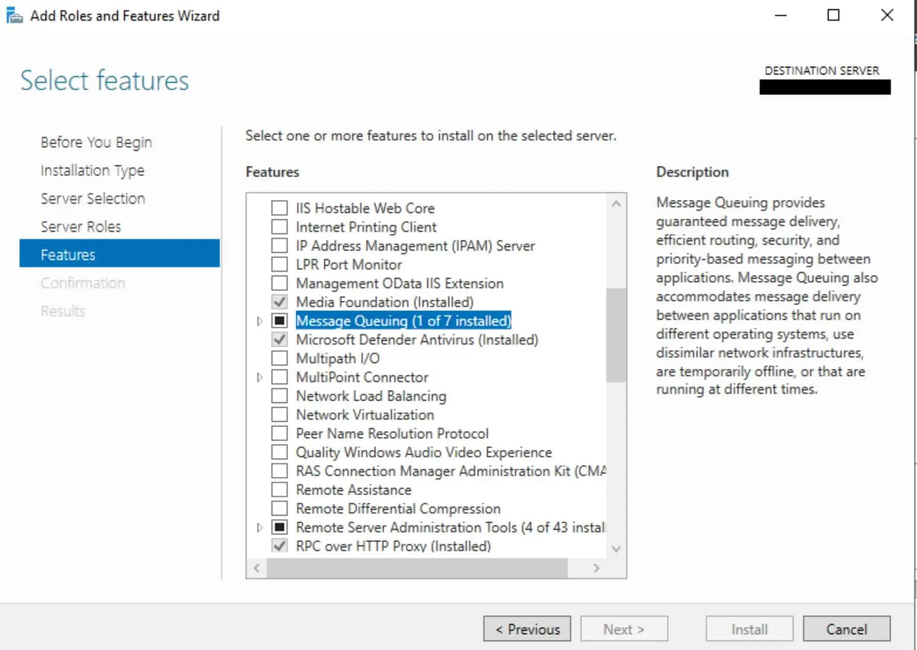Viewport: 917px width, 650px height.
Task: Select the Network Load Balancing label
Action: (x=371, y=396)
